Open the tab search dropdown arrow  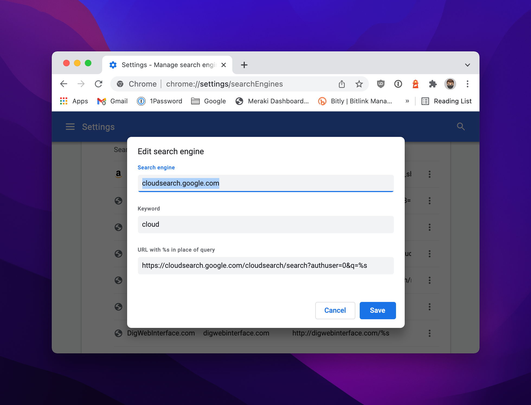tap(468, 65)
